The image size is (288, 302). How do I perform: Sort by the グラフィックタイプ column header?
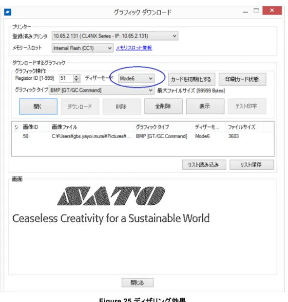tap(163, 127)
